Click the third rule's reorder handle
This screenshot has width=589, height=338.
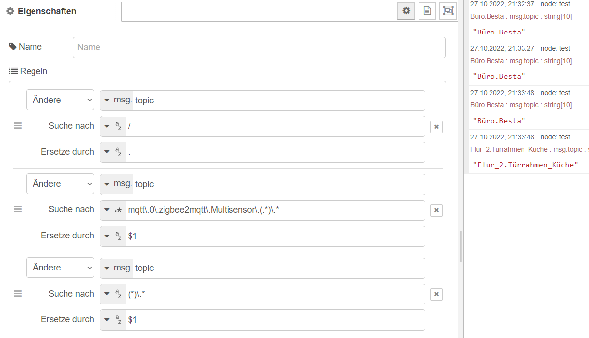(x=18, y=294)
